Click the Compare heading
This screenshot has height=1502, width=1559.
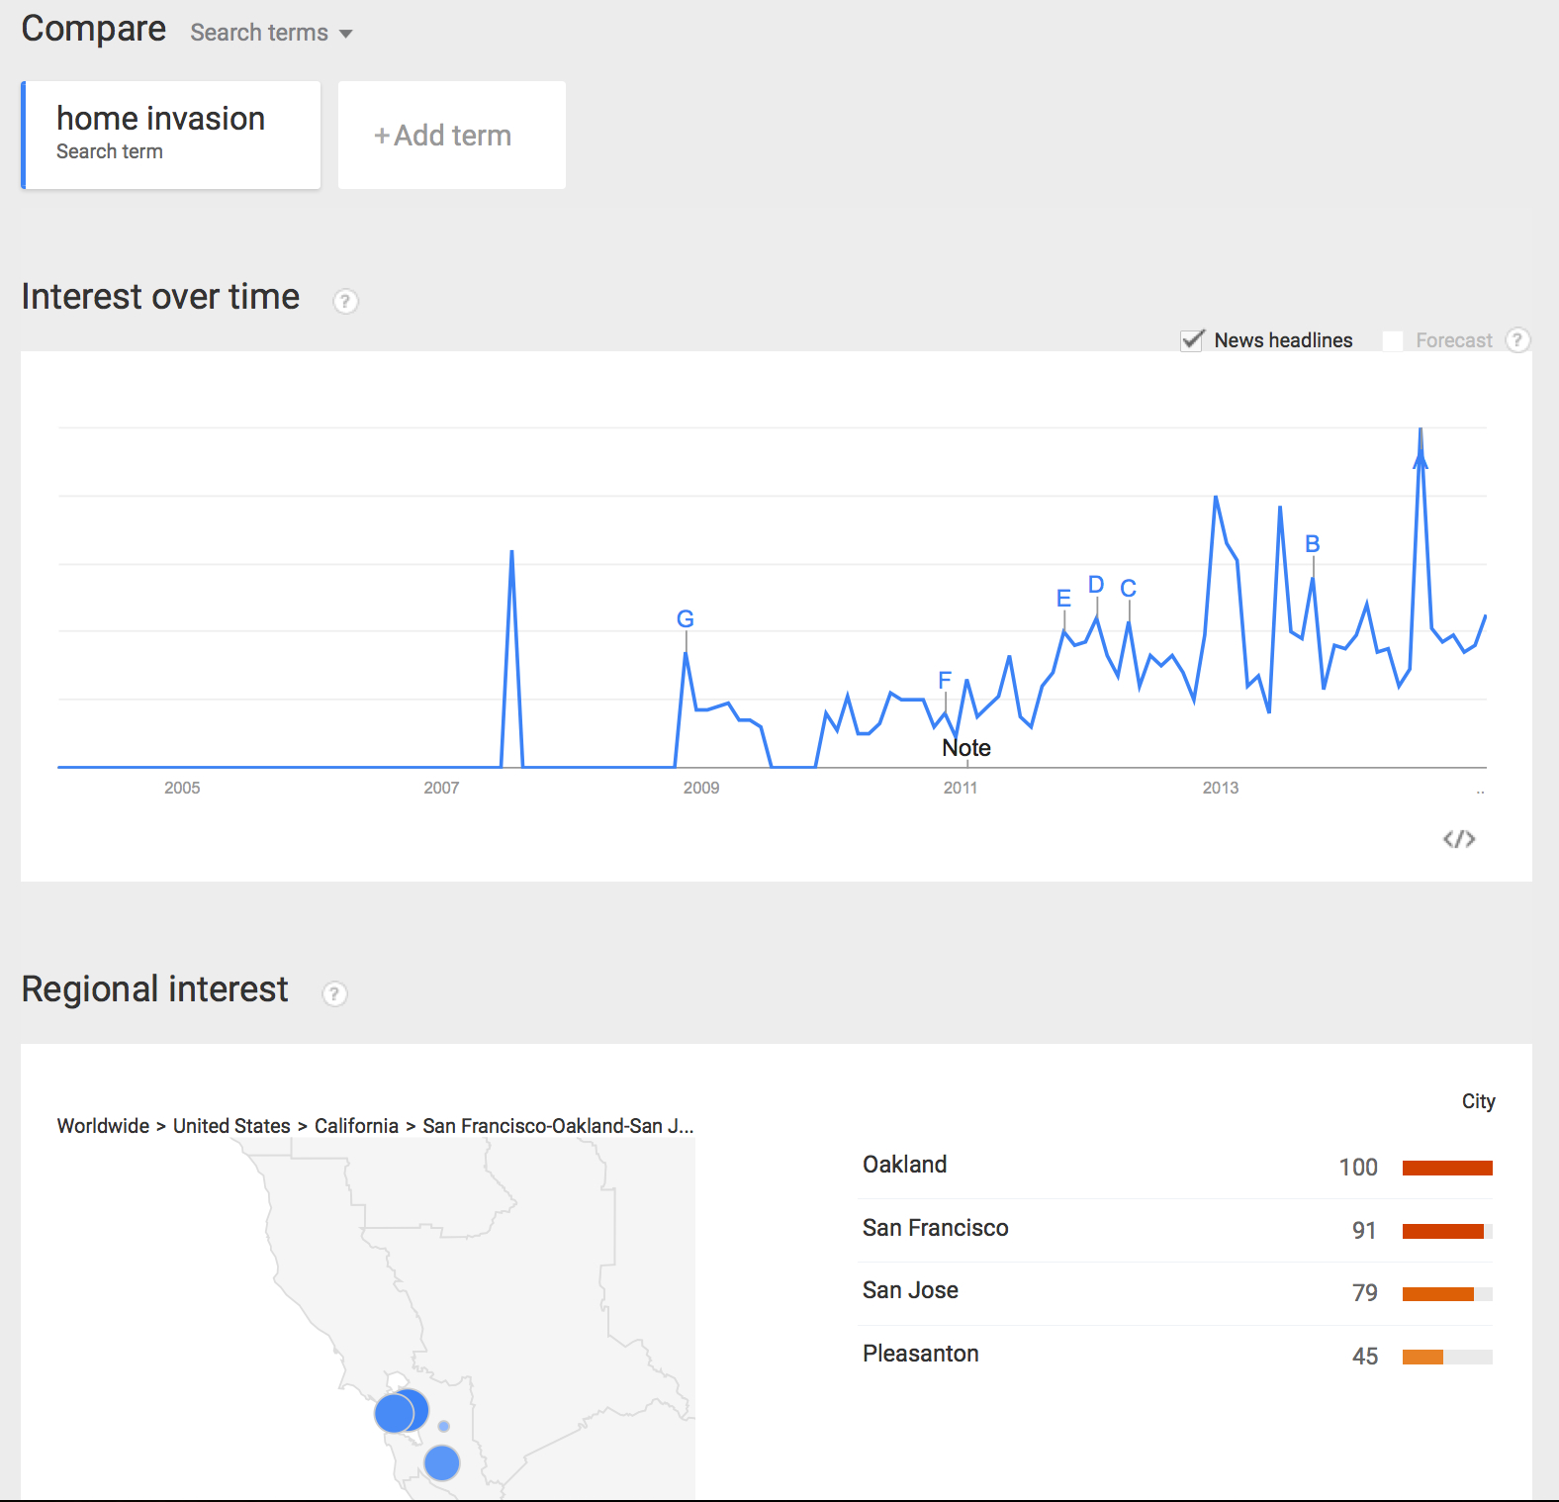(x=94, y=29)
